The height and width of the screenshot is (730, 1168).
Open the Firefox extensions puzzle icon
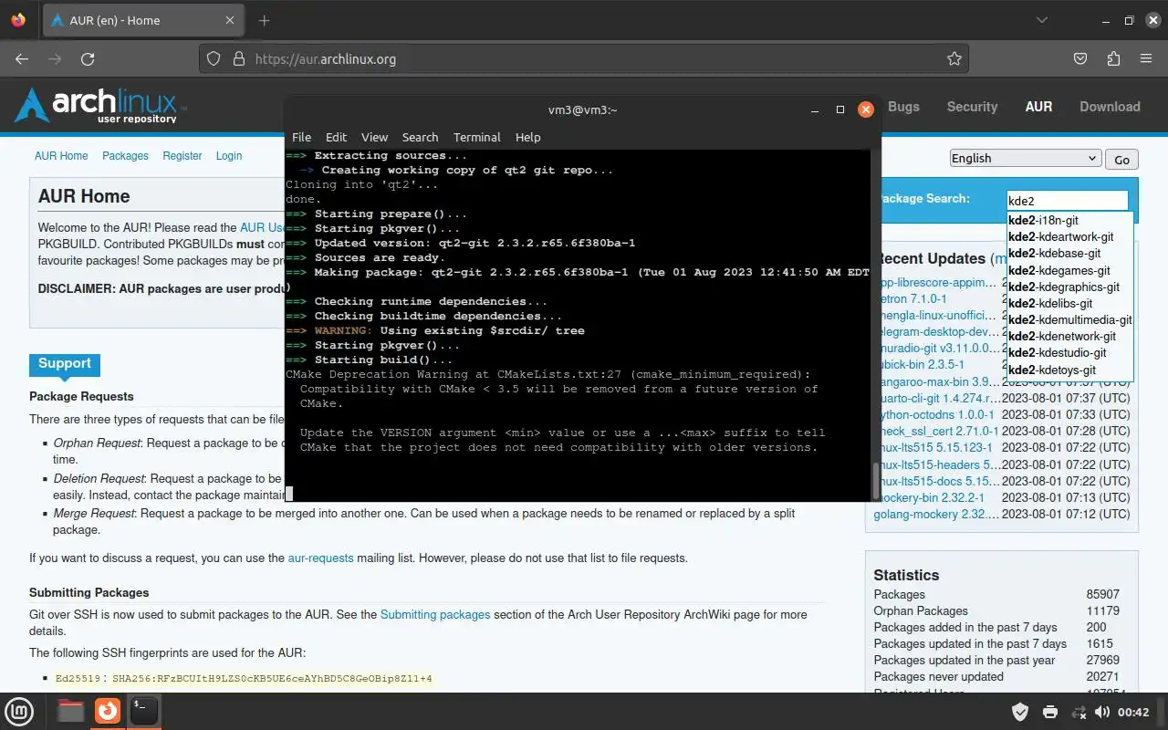(1113, 58)
